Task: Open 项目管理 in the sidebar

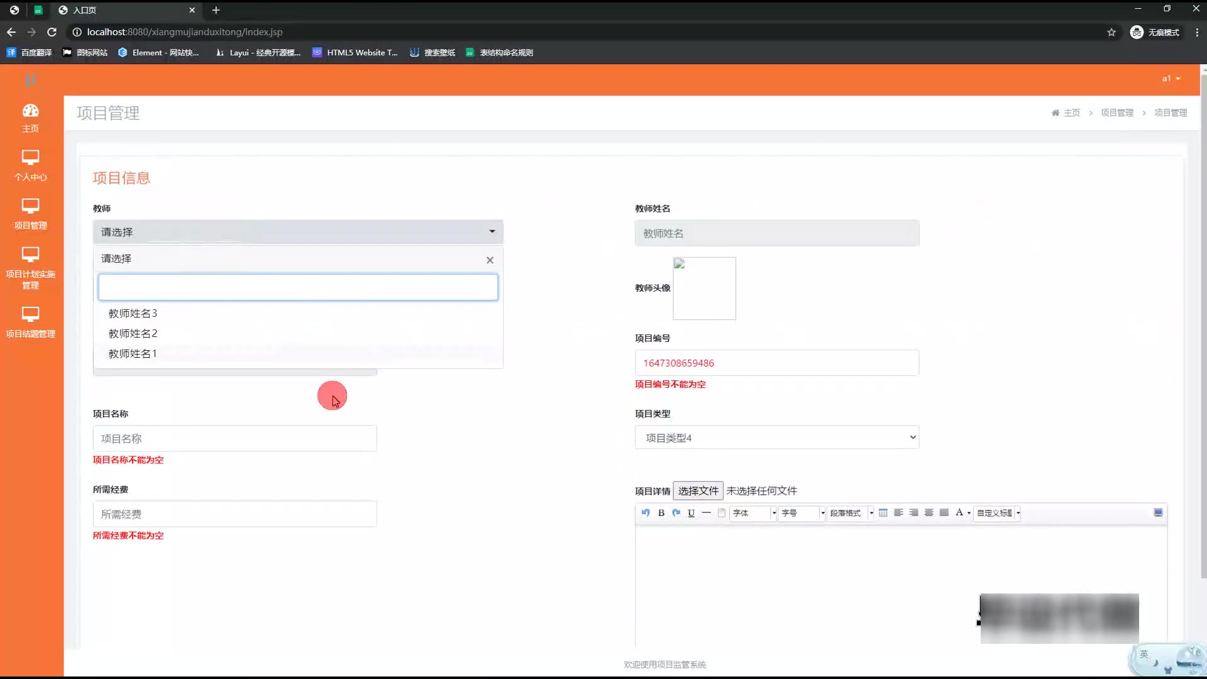Action: pos(30,214)
